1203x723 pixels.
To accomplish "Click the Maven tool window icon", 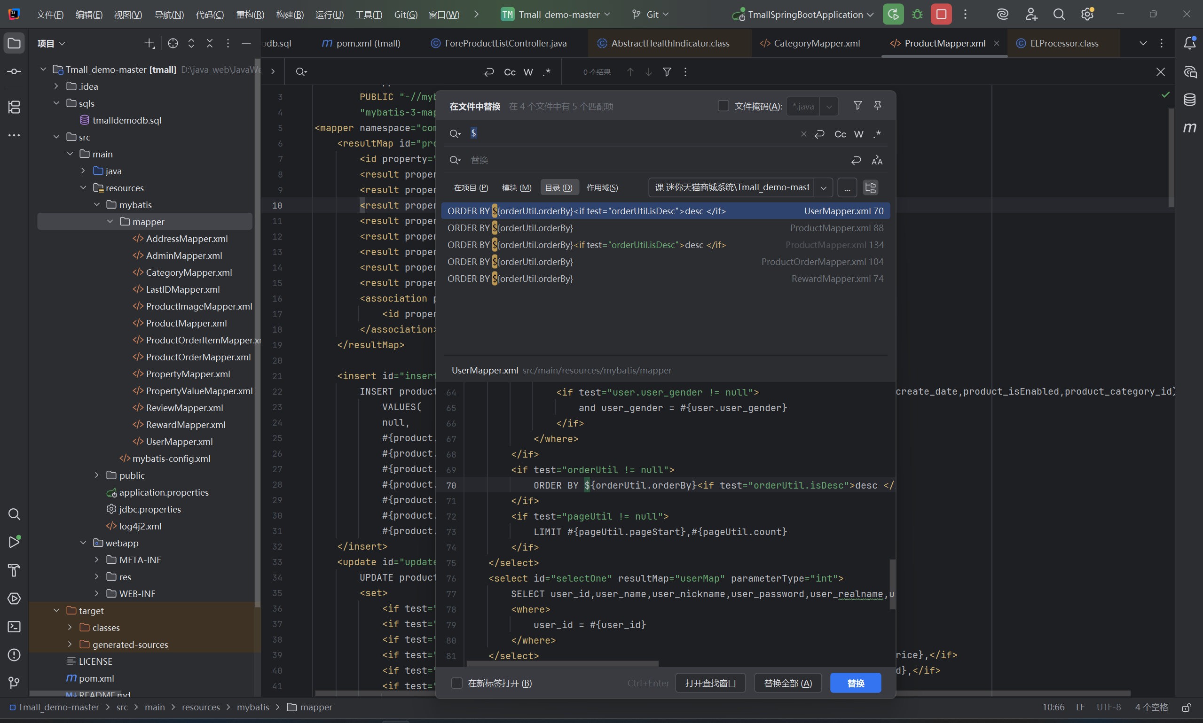I will [1189, 128].
